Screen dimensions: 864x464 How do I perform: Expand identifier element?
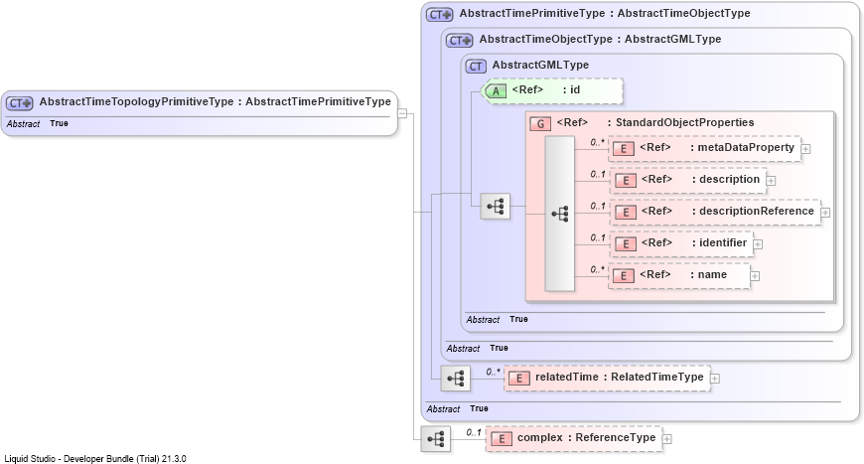758,244
